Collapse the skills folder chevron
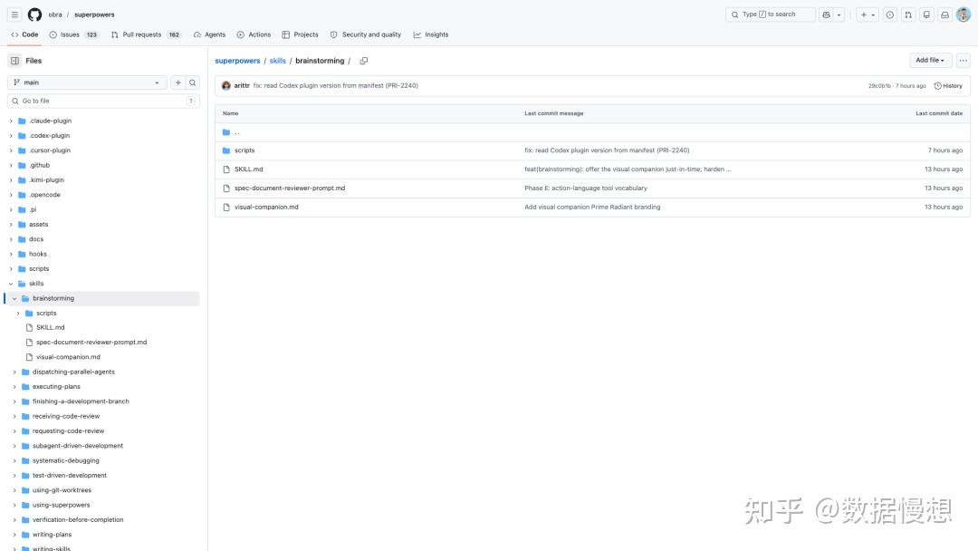The height and width of the screenshot is (551, 978). point(11,284)
